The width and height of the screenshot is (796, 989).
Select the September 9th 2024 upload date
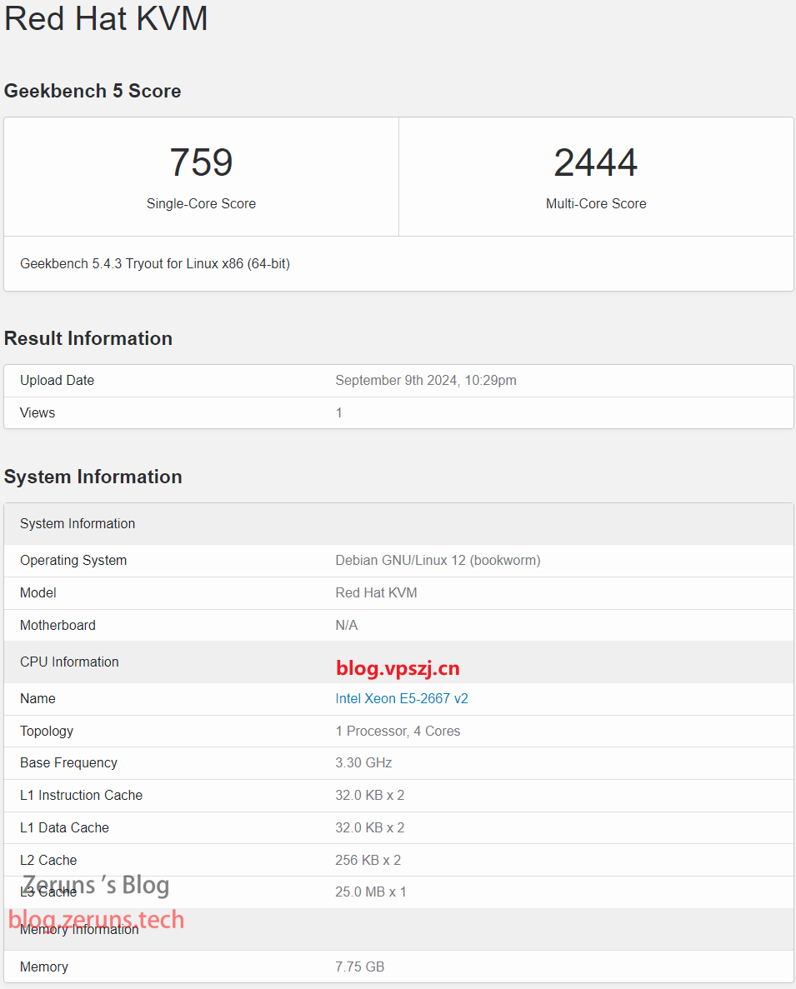click(425, 380)
